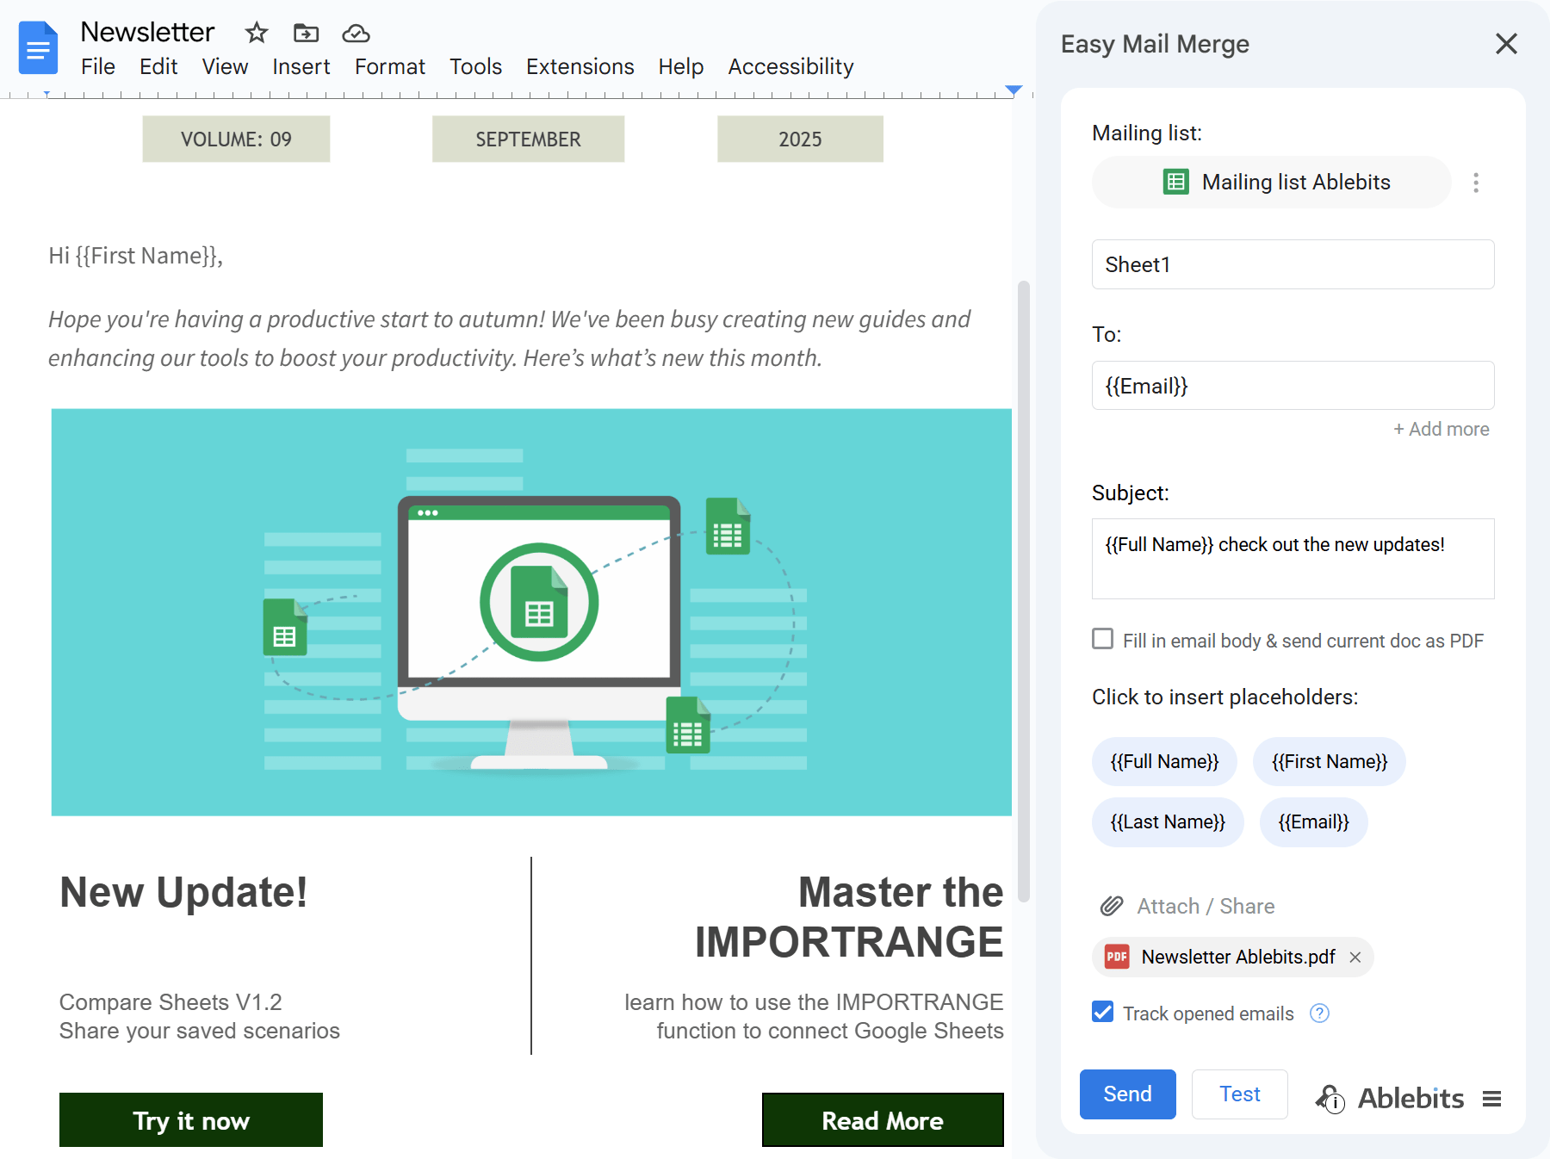The image size is (1550, 1159).
Task: Open the Mailing list Ablebits file selector
Action: 1272,183
